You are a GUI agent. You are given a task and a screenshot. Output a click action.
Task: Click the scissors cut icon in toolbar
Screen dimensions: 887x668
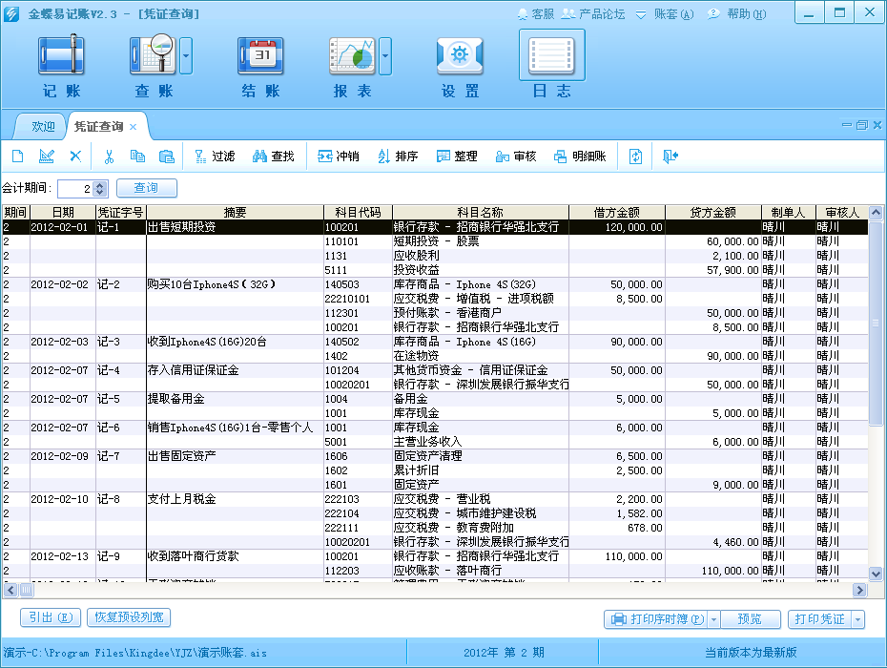pyautogui.click(x=109, y=157)
